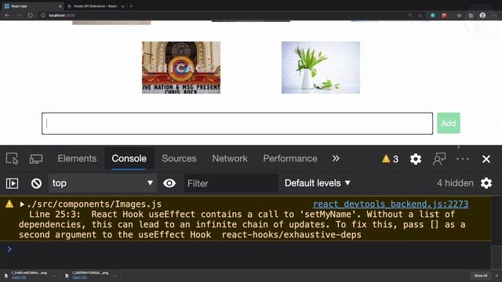Close the DevTools panel
The width and height of the screenshot is (502, 282).
click(x=486, y=159)
